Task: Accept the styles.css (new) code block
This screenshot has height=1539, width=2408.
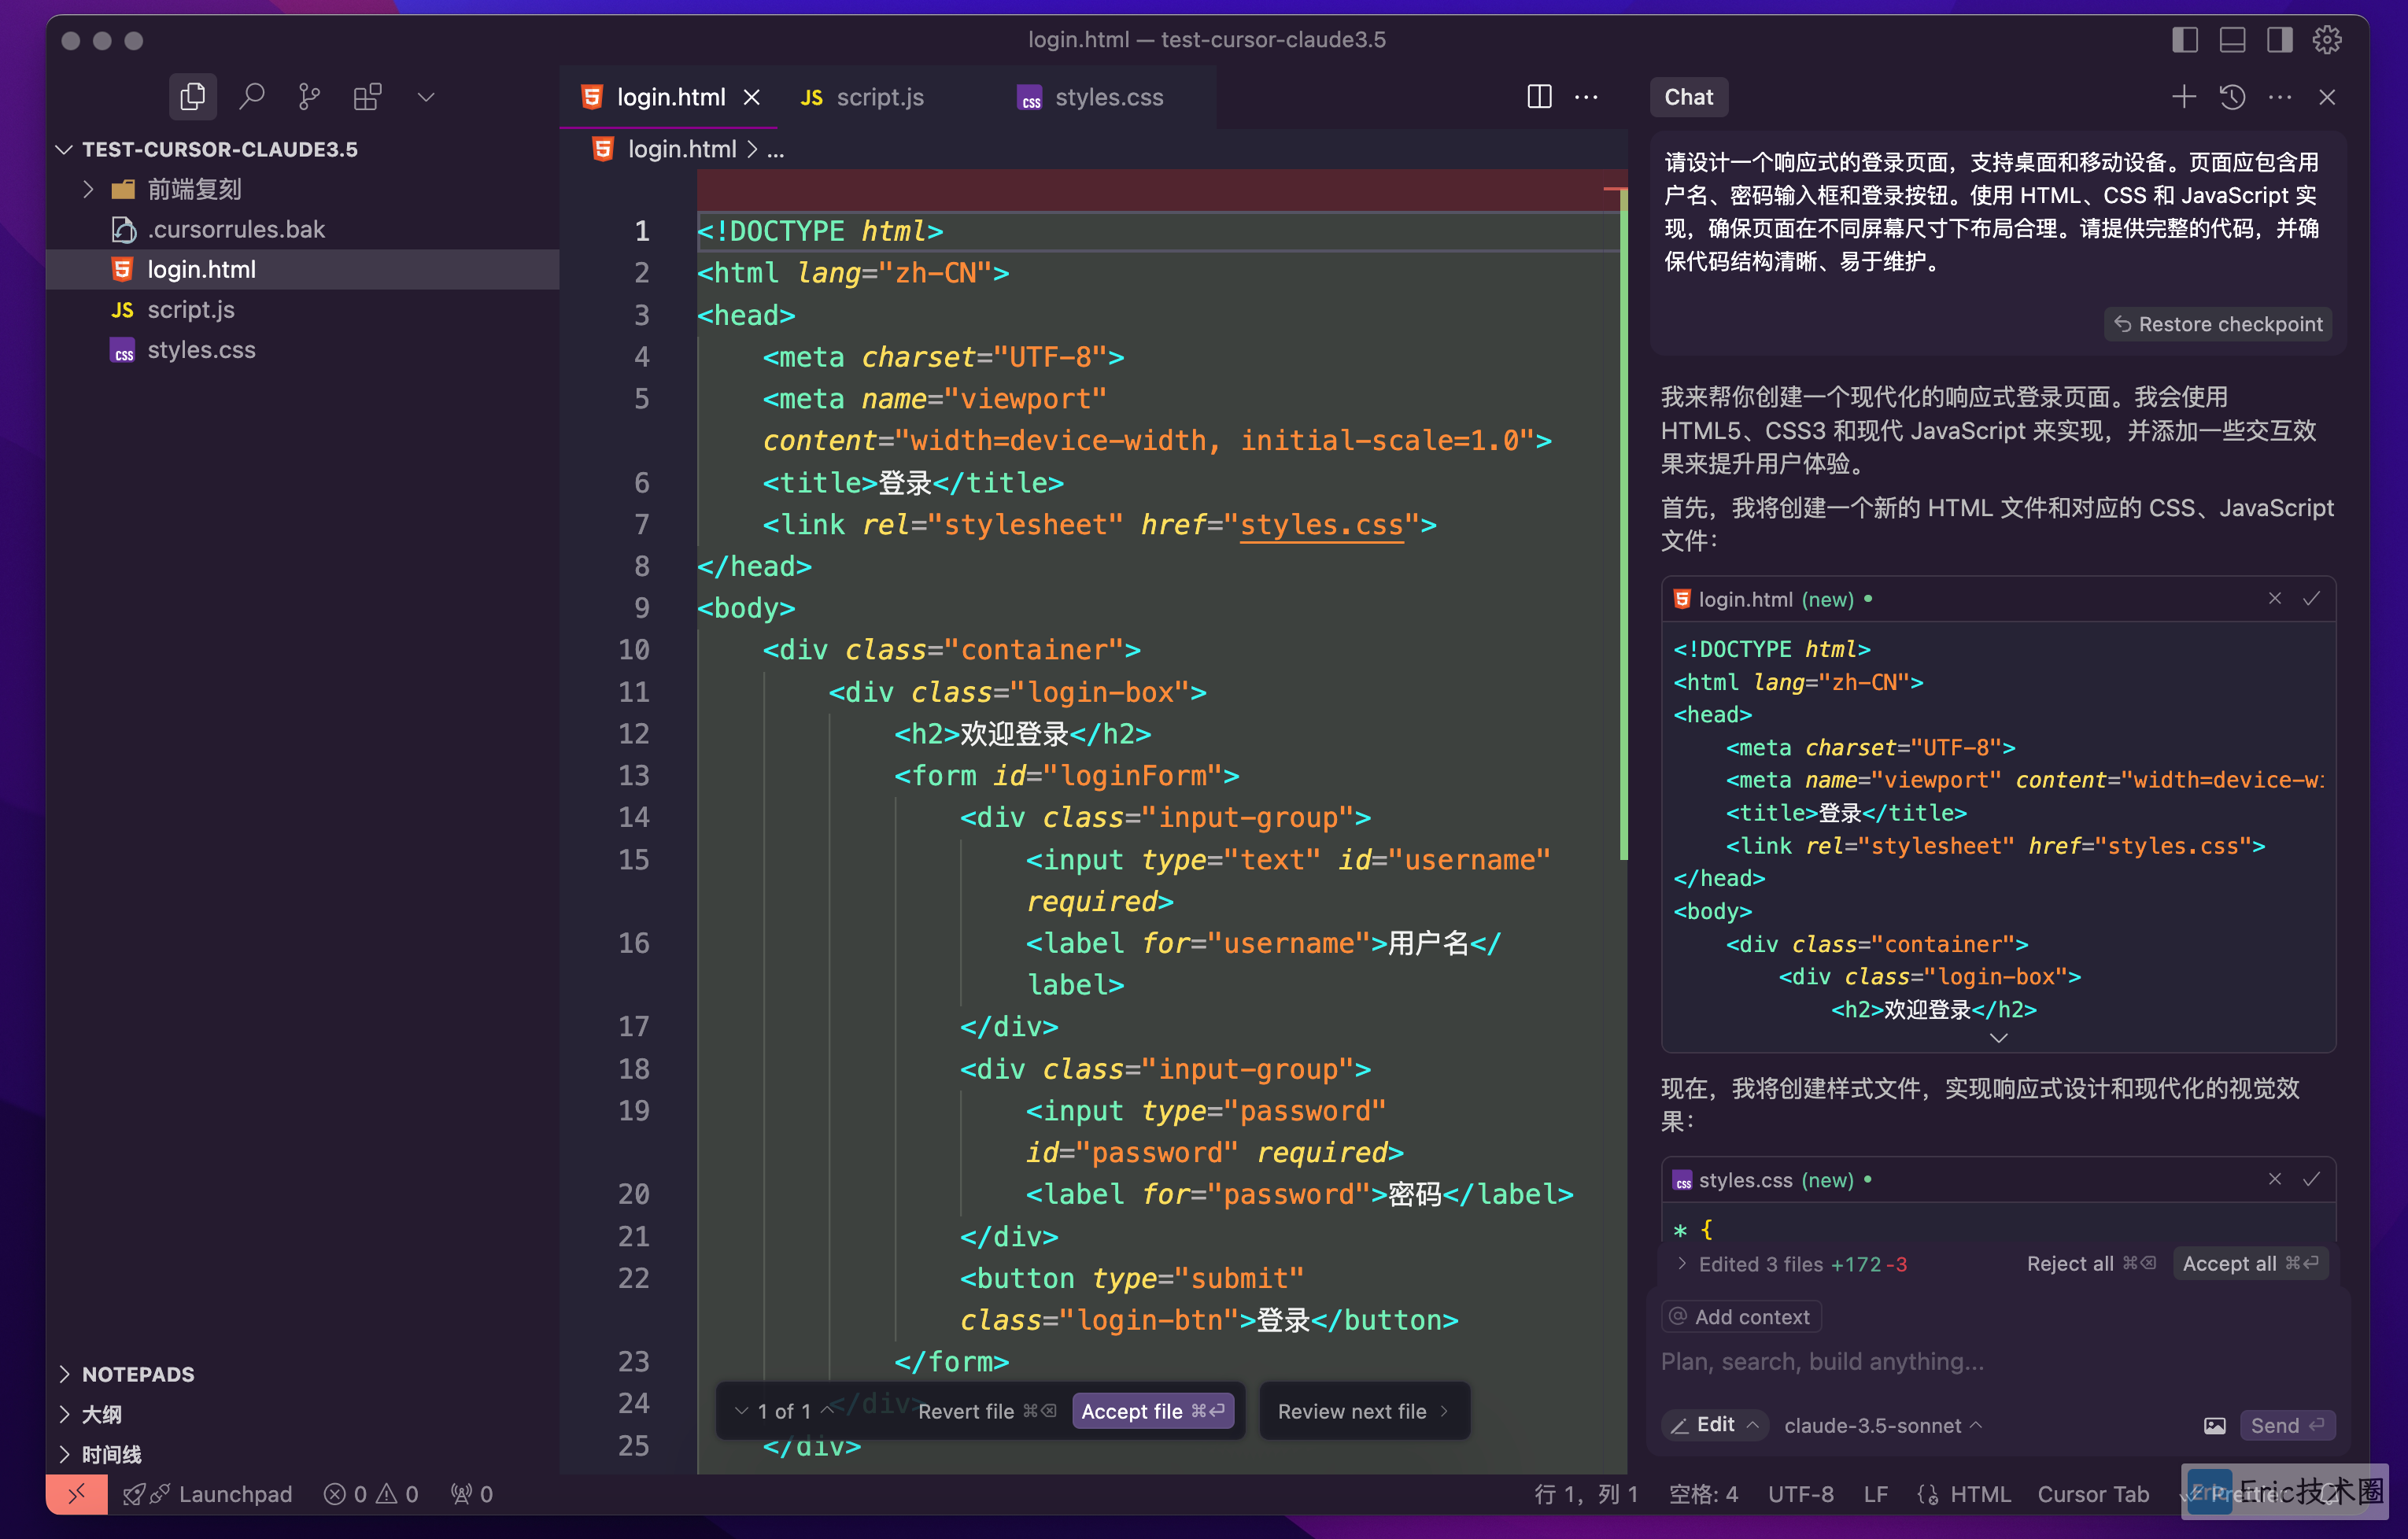Action: (2311, 1179)
